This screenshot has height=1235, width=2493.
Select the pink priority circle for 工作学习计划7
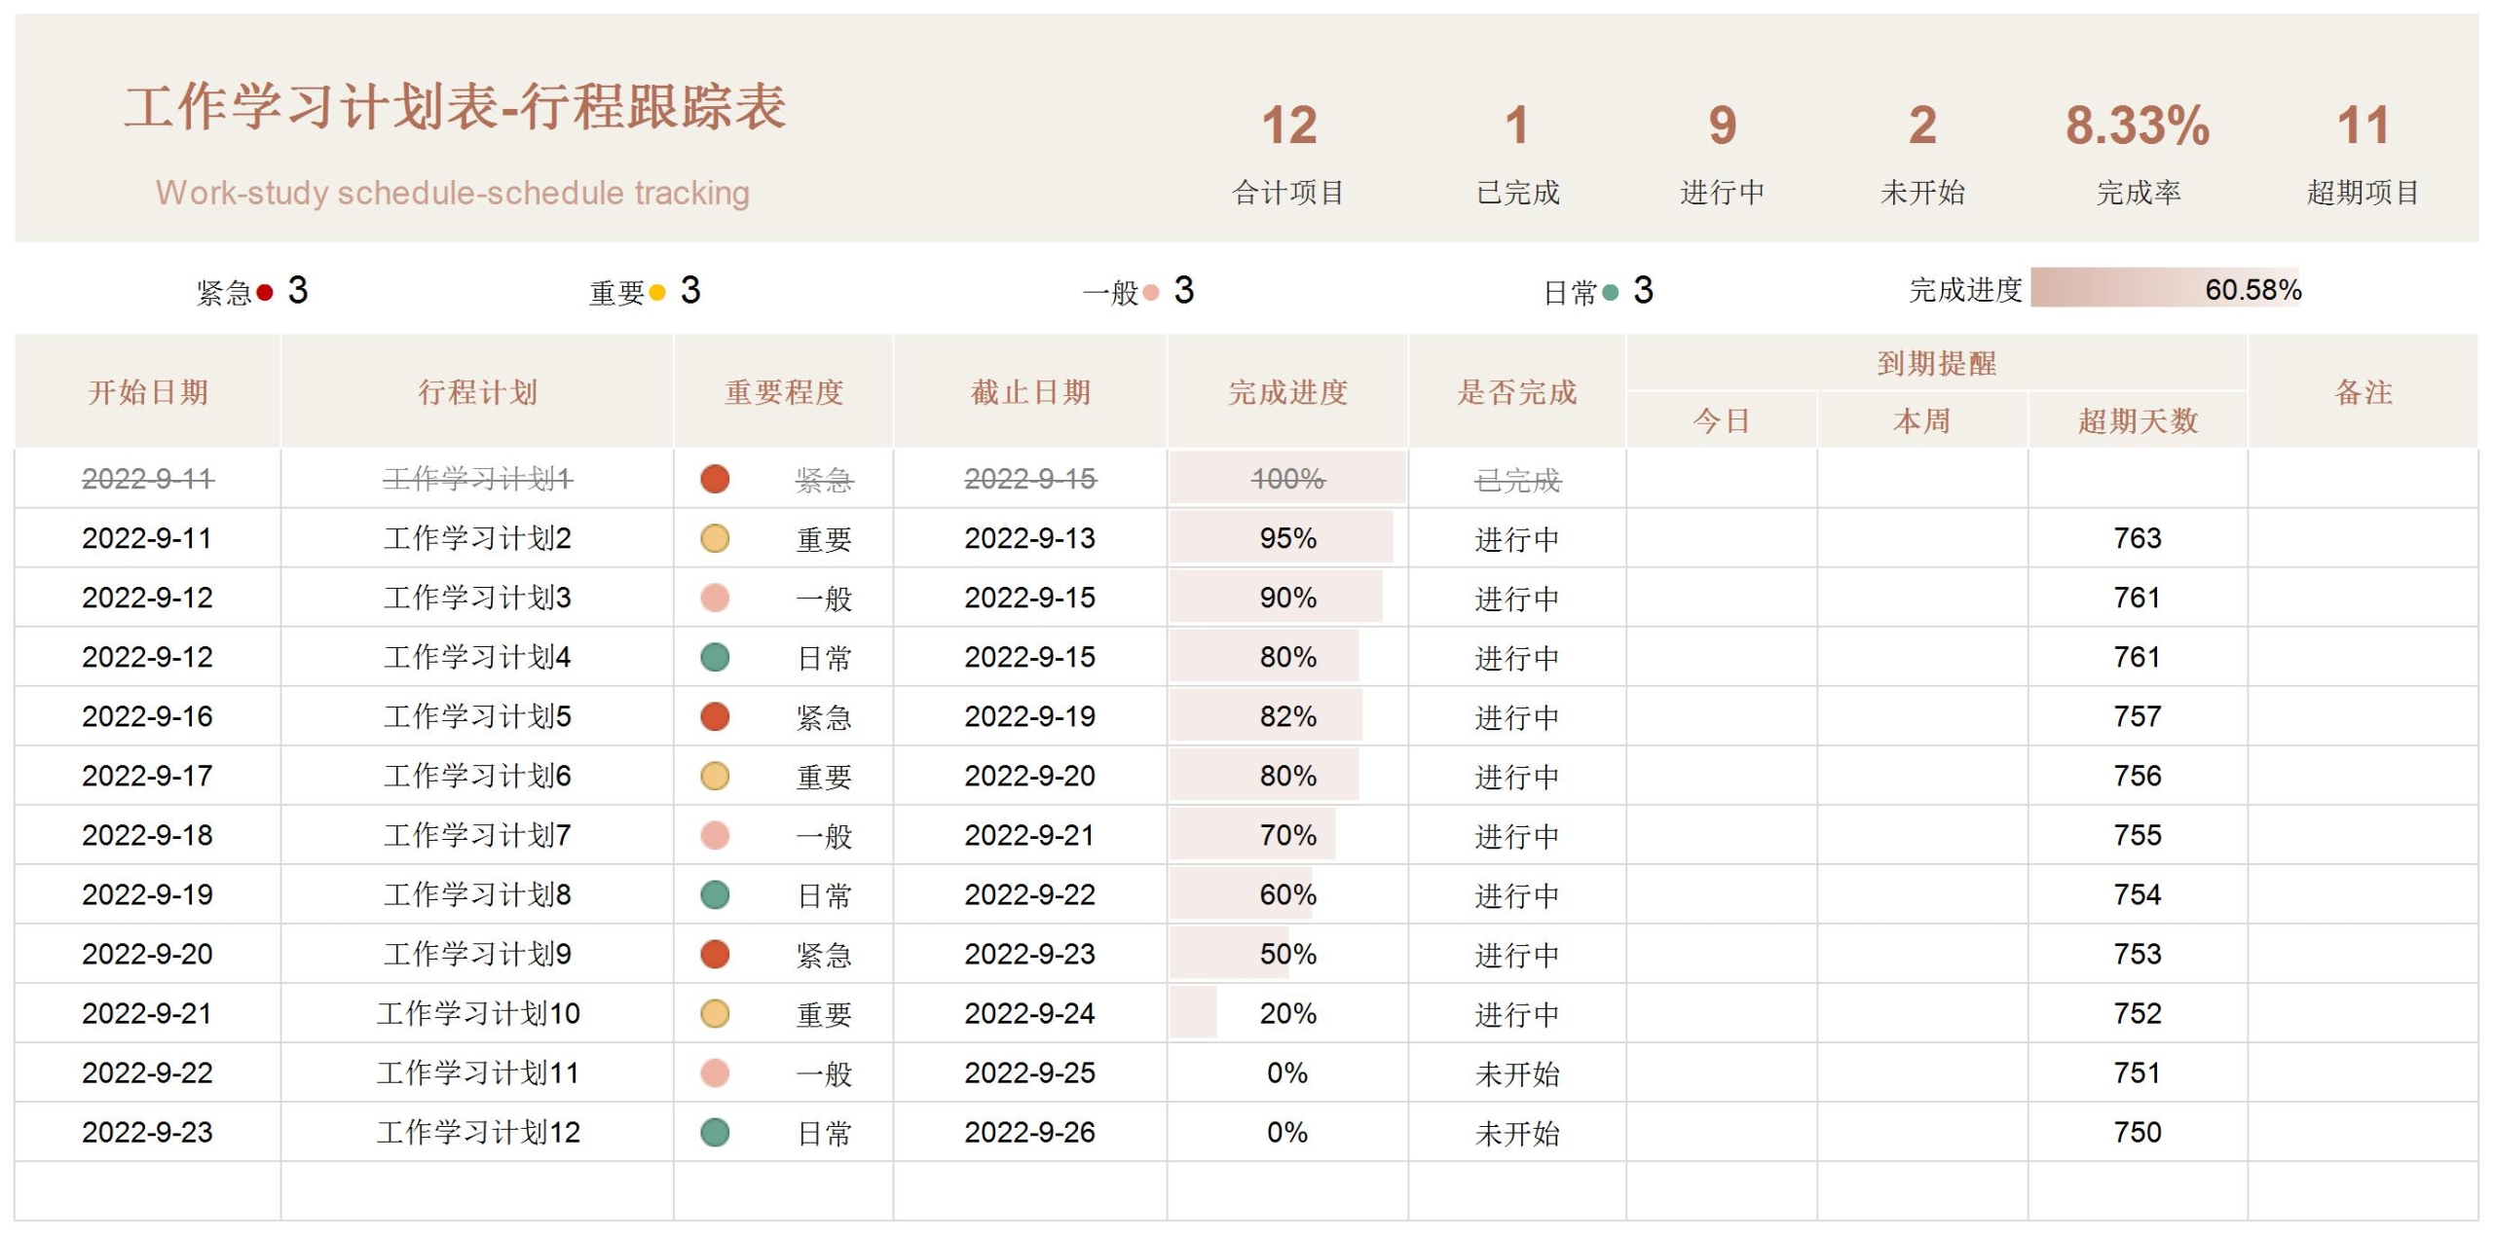point(715,835)
